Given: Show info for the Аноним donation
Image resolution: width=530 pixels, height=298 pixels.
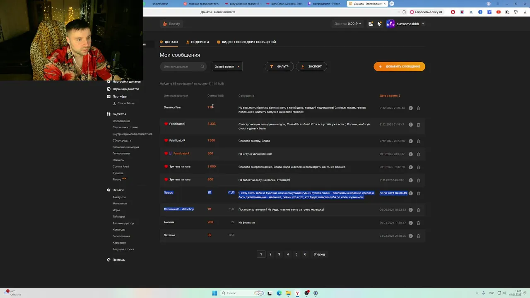Looking at the screenshot, I should (410, 223).
